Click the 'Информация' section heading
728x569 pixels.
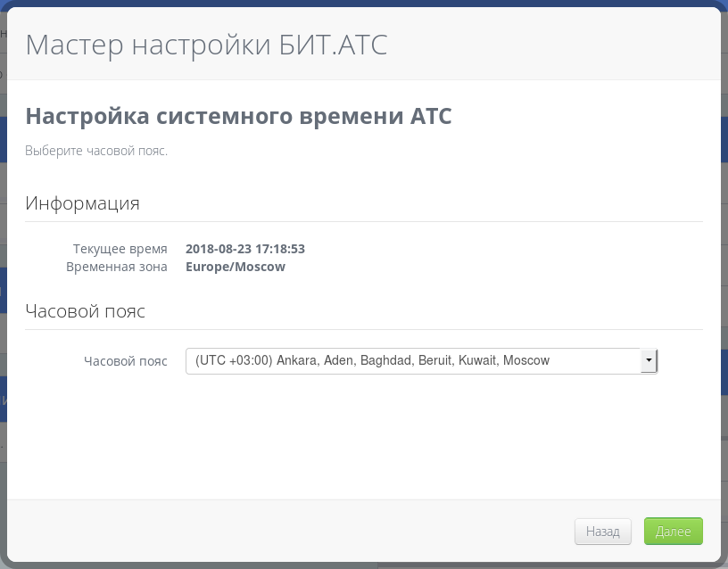point(82,202)
